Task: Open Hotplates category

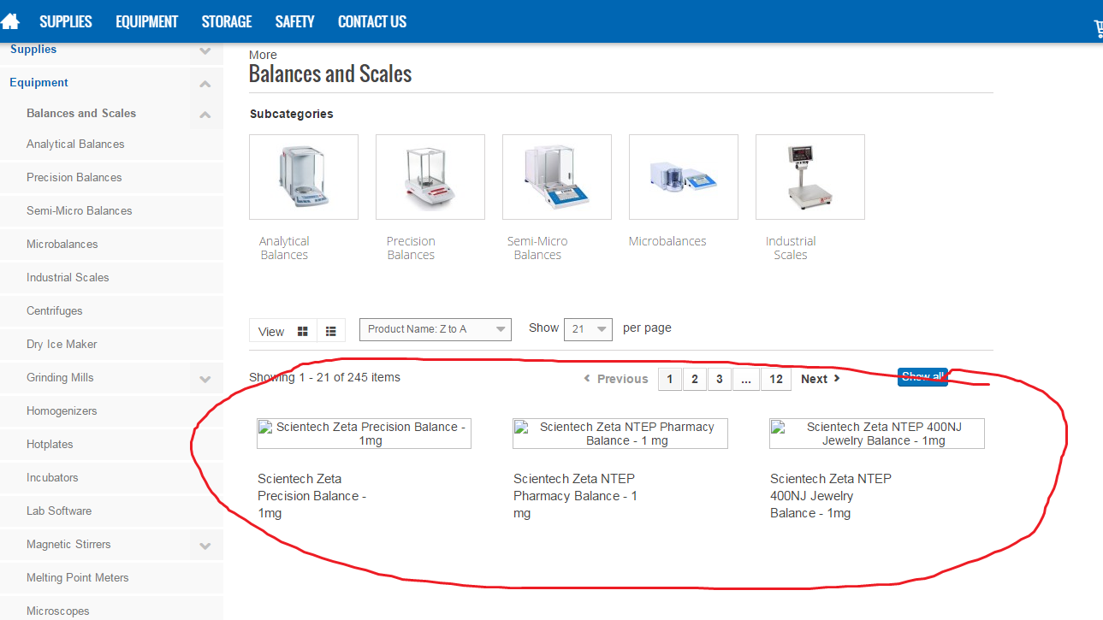Action: [50, 444]
